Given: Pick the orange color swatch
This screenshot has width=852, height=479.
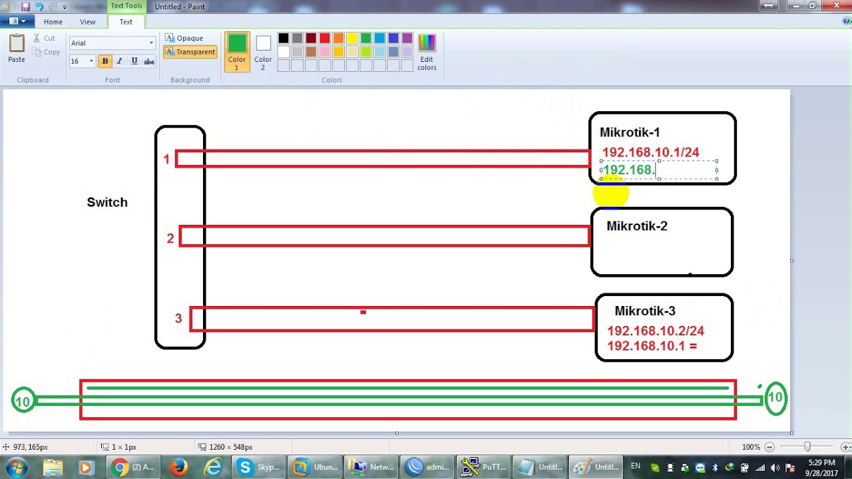Looking at the screenshot, I should coord(338,39).
